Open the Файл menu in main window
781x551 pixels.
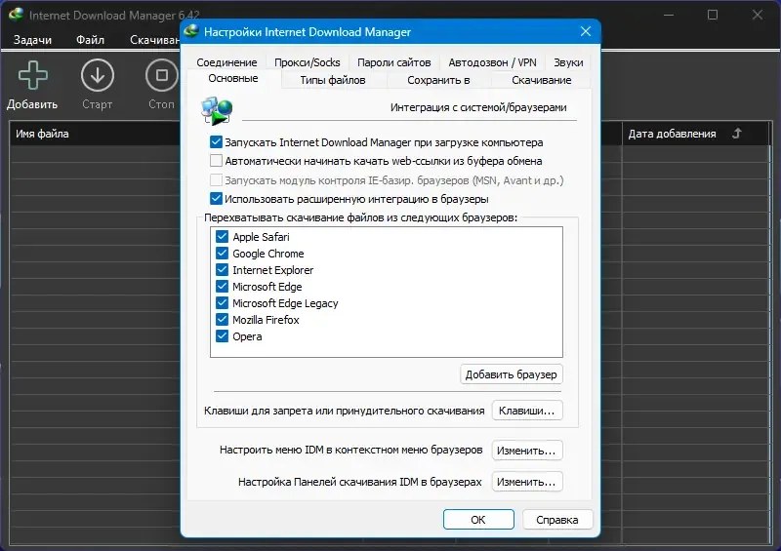click(x=90, y=40)
